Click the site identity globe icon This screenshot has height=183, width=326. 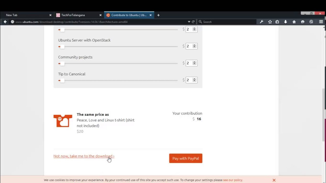(12, 22)
